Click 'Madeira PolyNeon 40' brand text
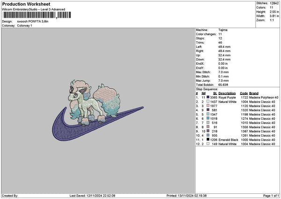 264,98
